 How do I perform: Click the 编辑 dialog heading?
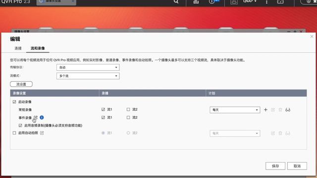[15, 39]
